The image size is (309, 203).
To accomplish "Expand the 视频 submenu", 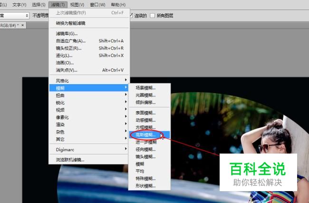I will [89, 110].
